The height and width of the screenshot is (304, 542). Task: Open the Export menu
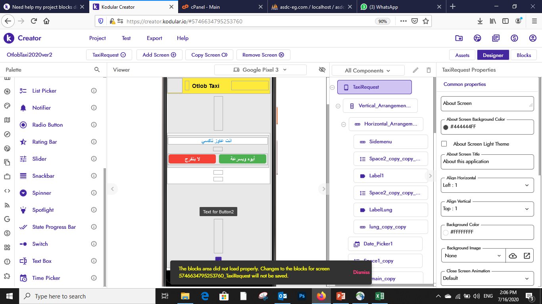click(154, 38)
